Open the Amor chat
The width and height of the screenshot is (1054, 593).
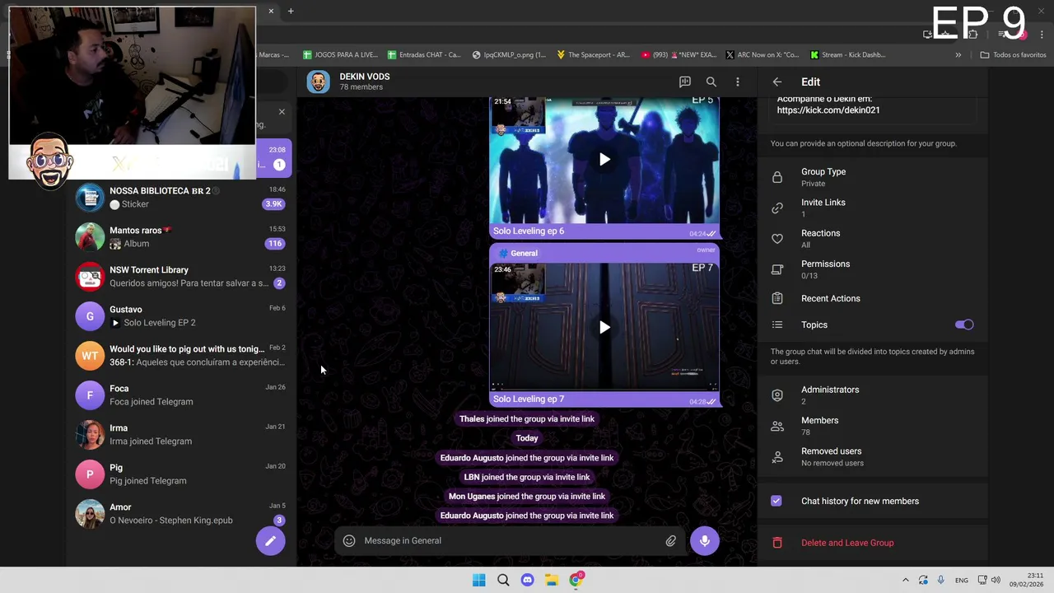[x=181, y=513]
